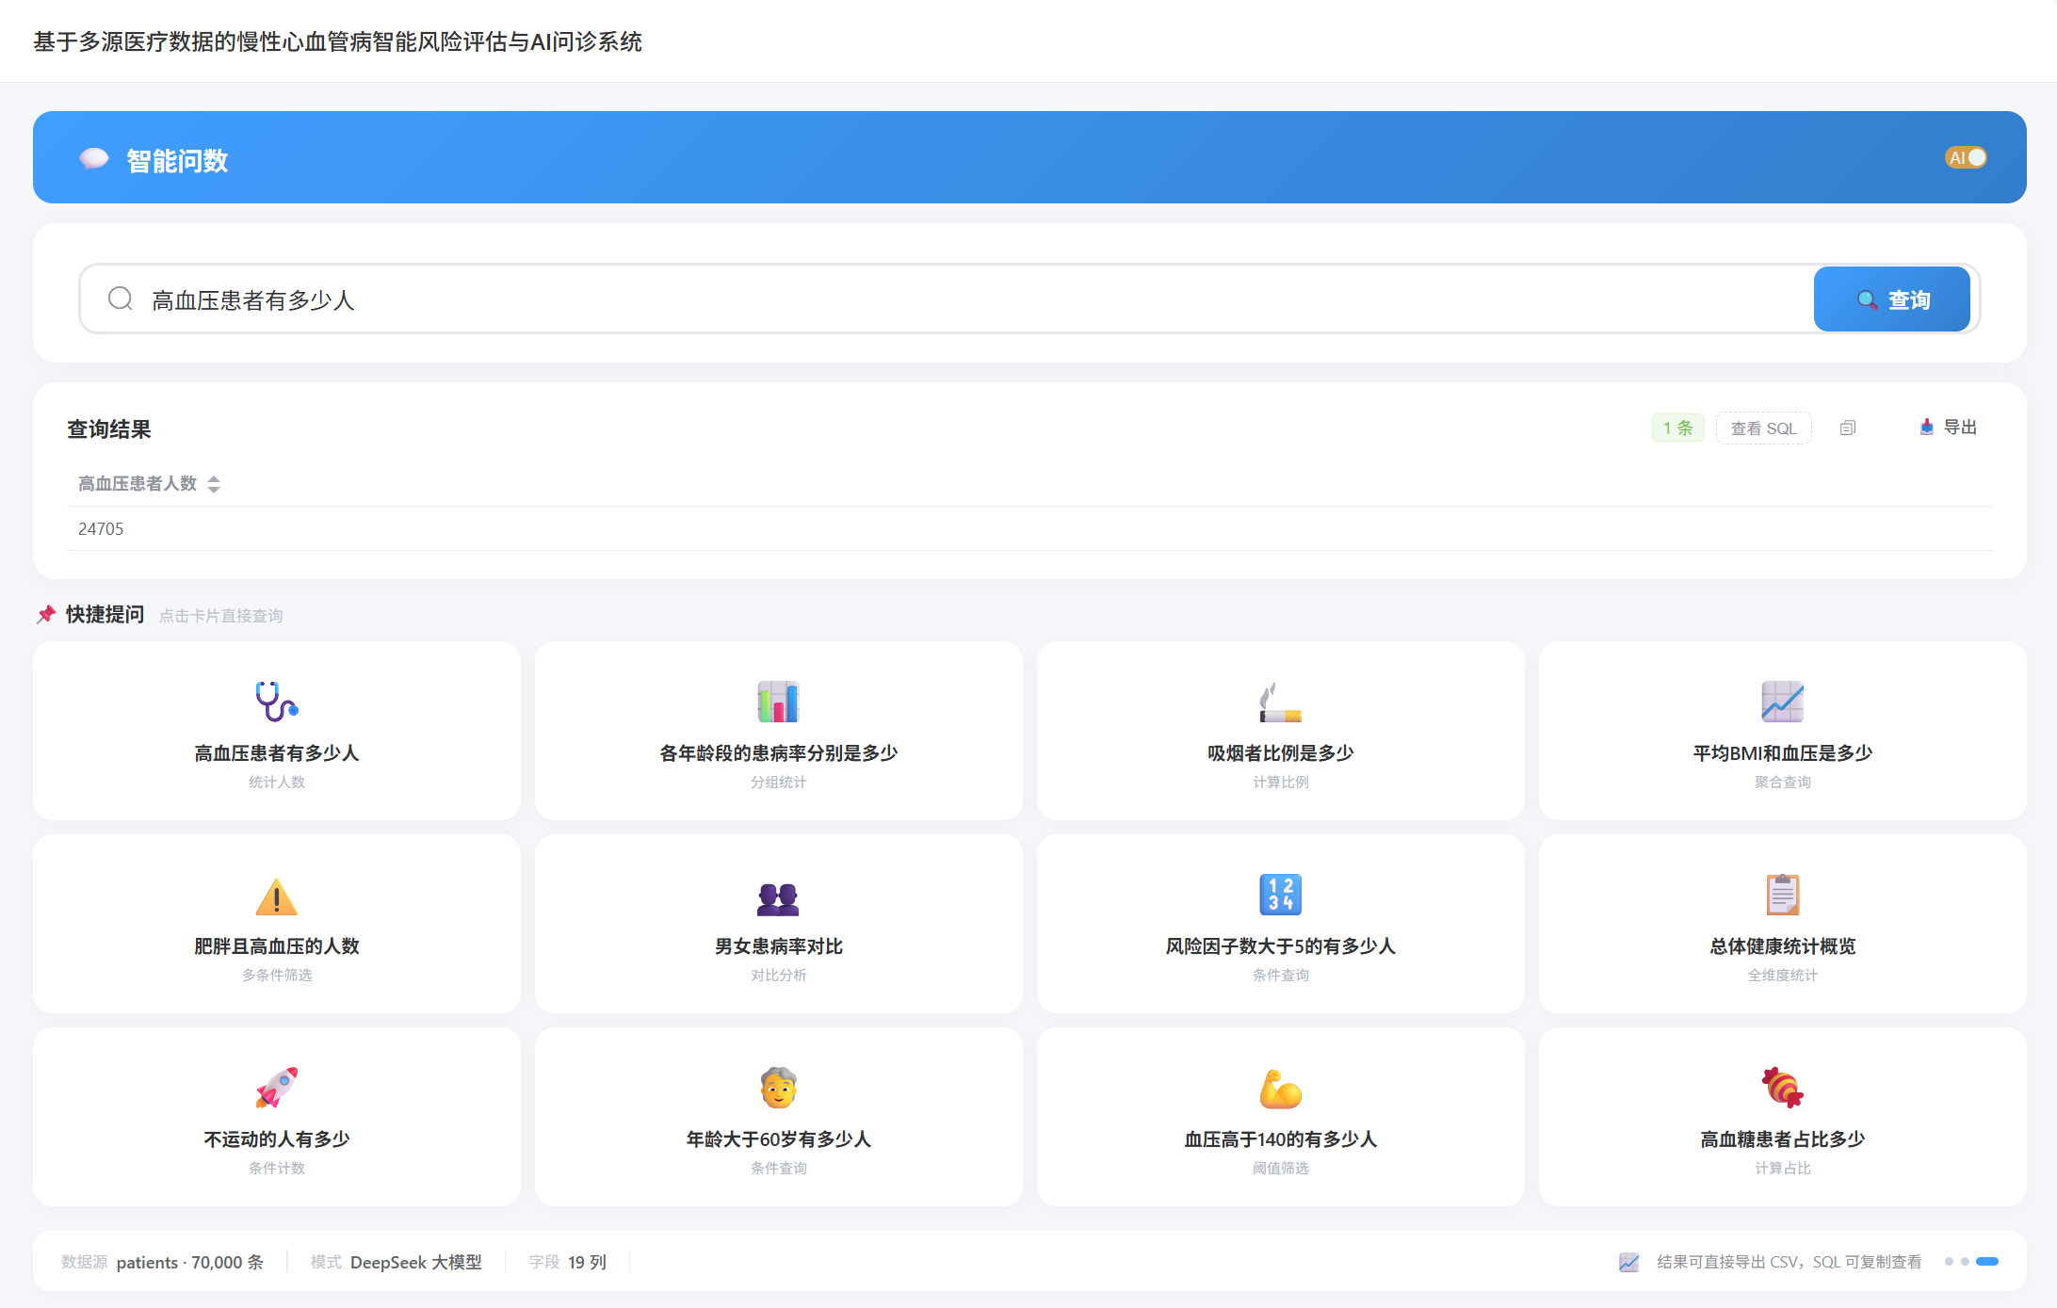Sort by 高血压患者人数 column arrows
The image size is (2057, 1308).
(214, 484)
